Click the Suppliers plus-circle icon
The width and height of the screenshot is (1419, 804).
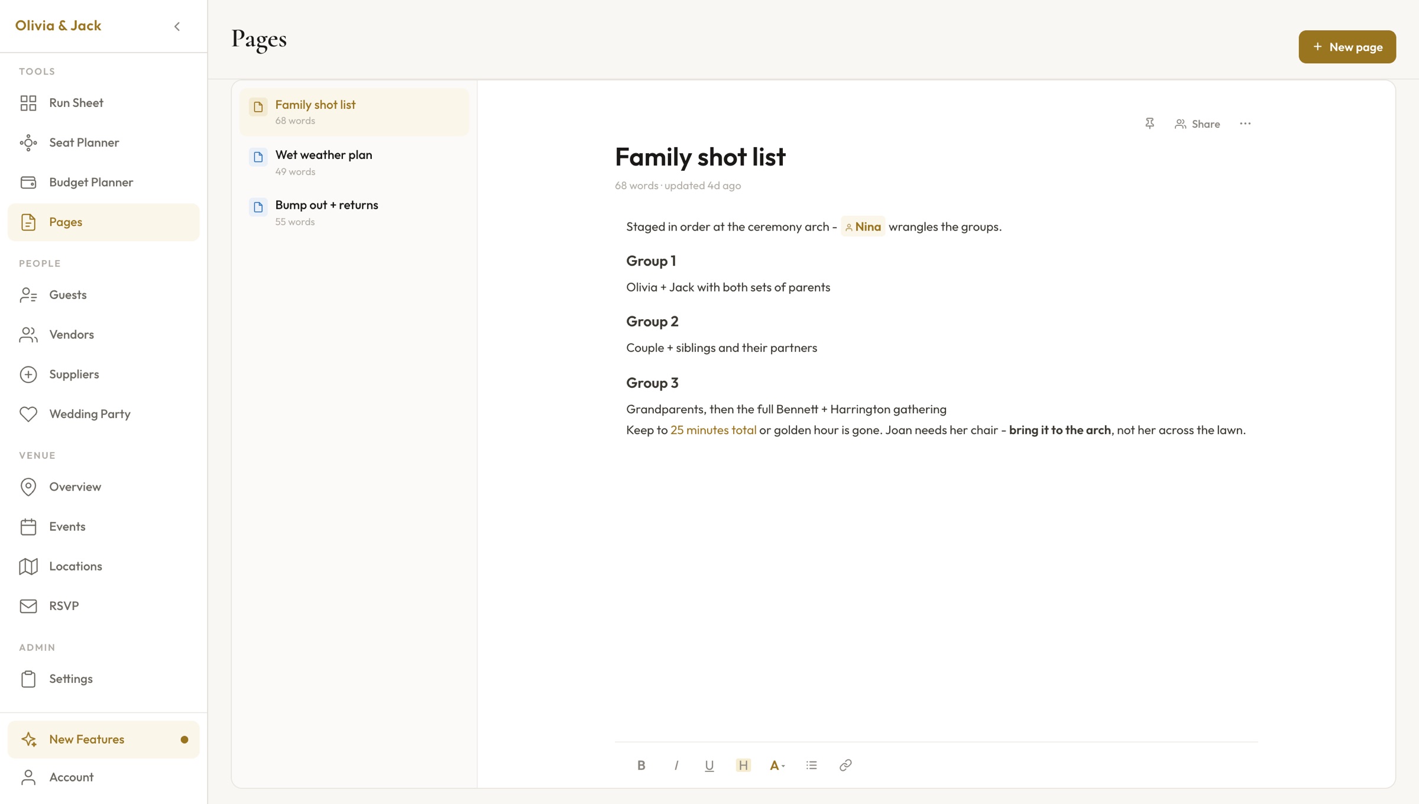tap(28, 374)
